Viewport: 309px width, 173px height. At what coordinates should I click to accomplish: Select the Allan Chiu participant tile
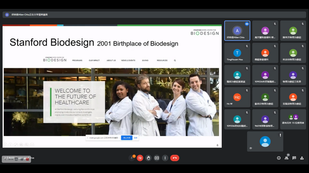(x=237, y=31)
